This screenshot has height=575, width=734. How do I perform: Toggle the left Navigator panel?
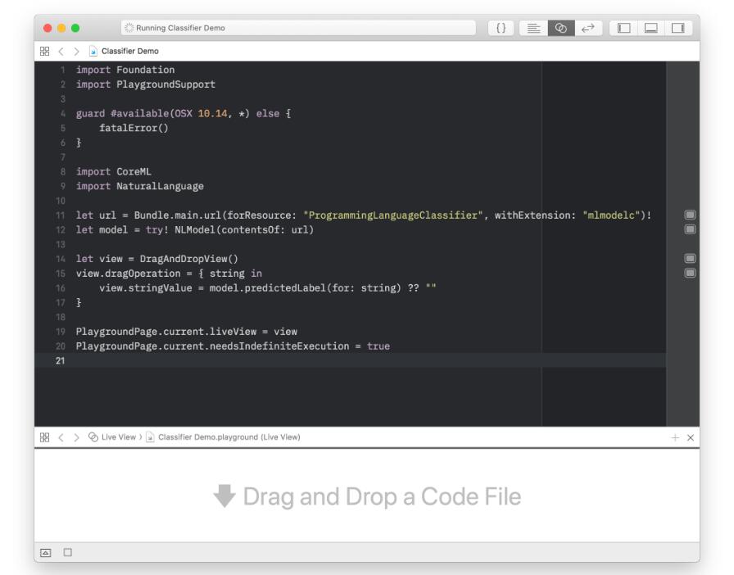pos(624,28)
